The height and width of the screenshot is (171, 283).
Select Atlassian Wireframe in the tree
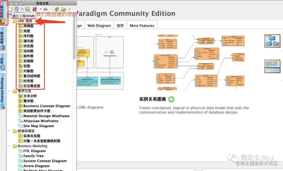38,121
